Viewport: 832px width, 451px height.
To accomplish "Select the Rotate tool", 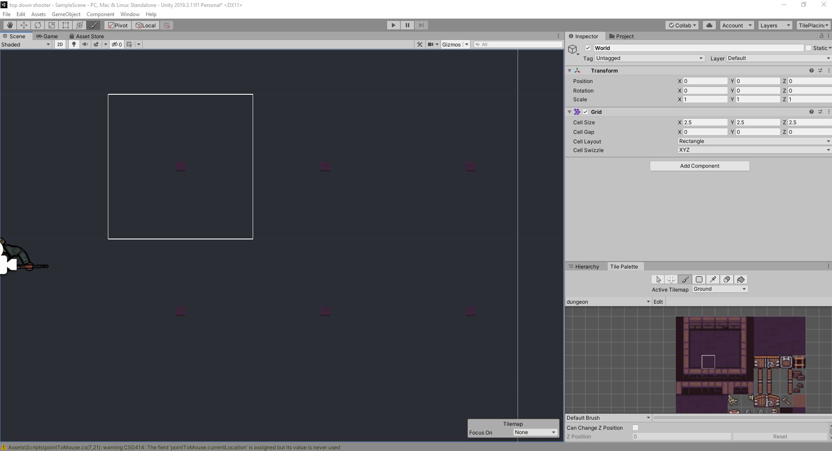I will pyautogui.click(x=38, y=25).
